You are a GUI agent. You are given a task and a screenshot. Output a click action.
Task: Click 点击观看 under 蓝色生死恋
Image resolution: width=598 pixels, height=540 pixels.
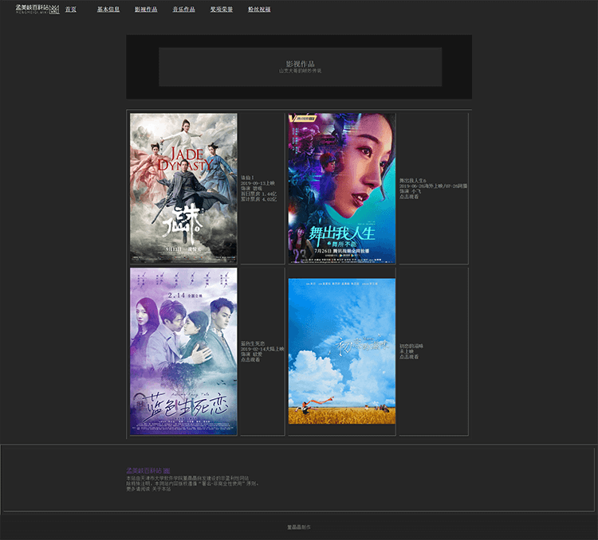[x=250, y=359]
